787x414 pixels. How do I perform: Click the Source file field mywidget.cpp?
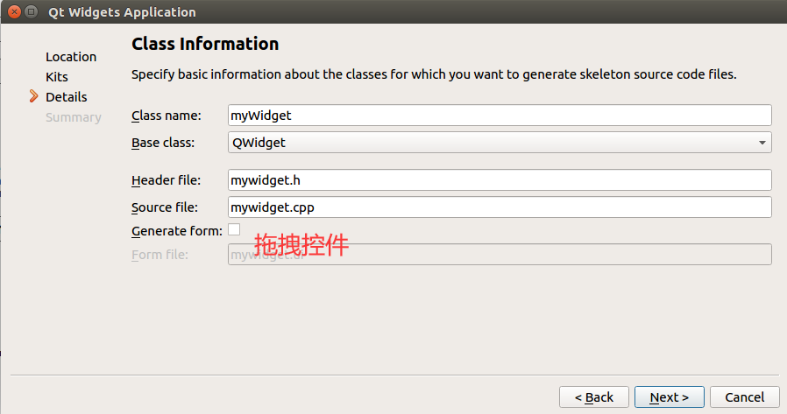click(x=500, y=207)
